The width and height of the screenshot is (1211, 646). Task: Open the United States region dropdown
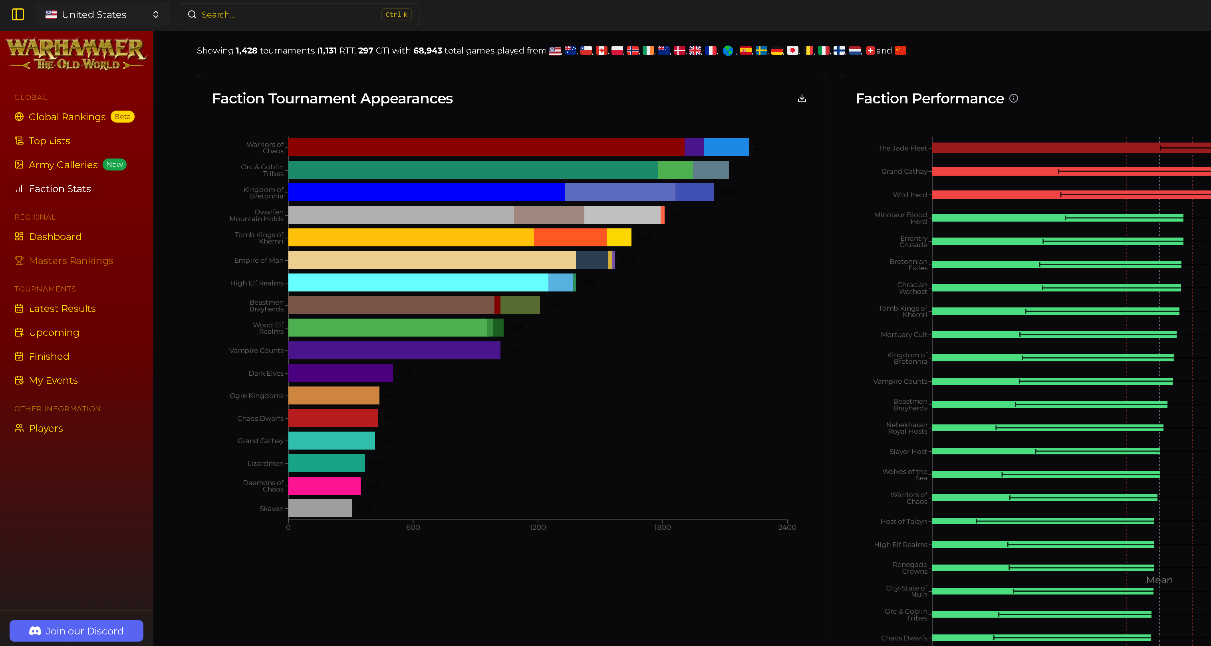103,14
